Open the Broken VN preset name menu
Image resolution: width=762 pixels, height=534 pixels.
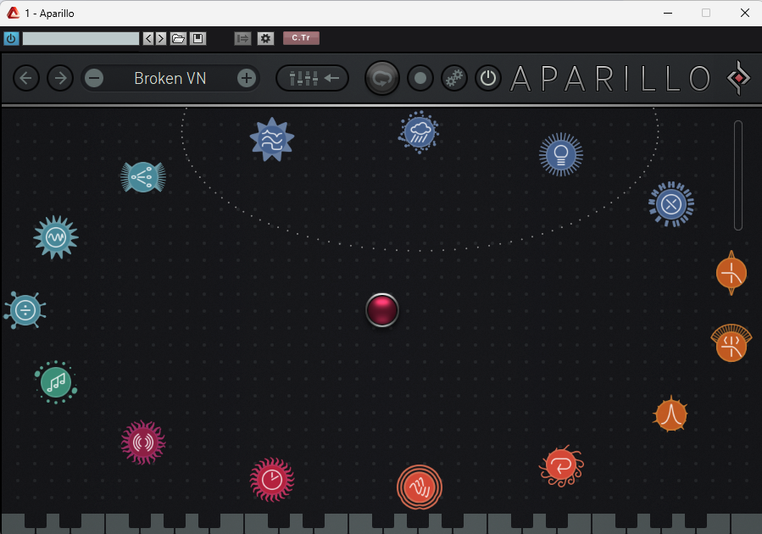170,78
